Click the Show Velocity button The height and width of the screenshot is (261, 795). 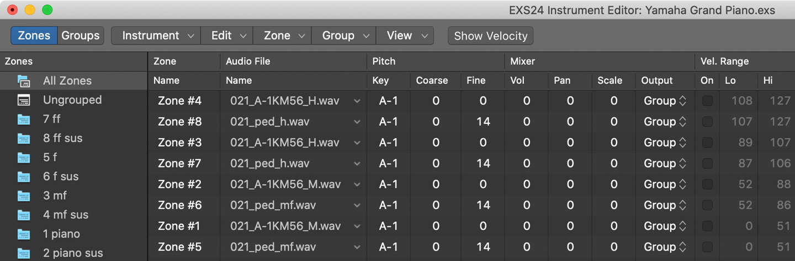coord(491,36)
